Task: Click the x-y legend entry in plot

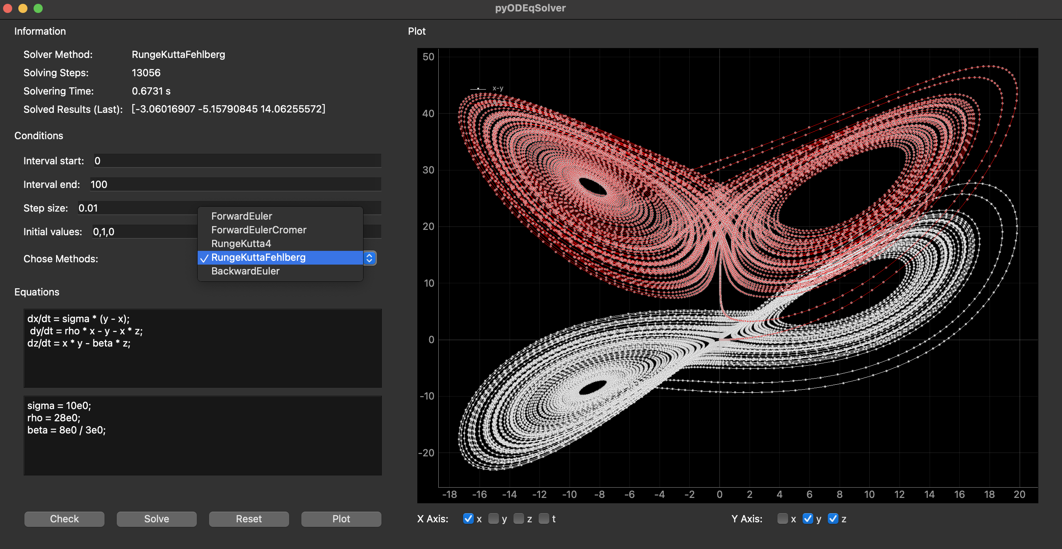Action: (497, 88)
